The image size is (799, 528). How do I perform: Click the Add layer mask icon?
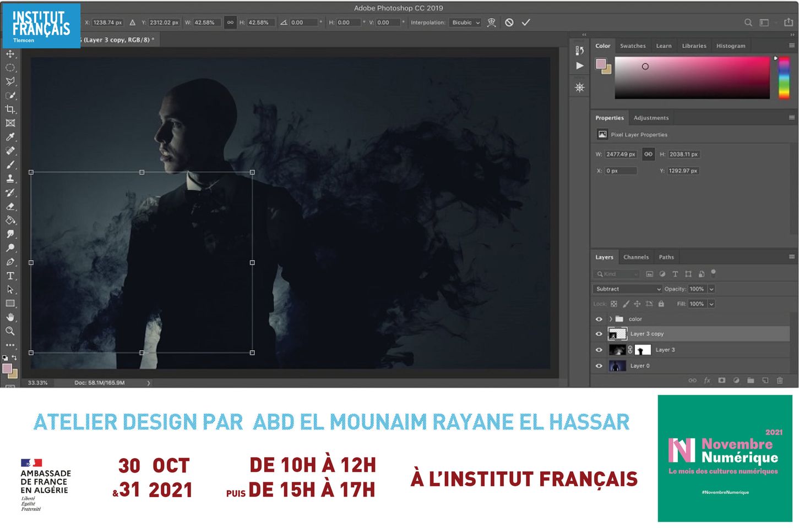tap(721, 380)
